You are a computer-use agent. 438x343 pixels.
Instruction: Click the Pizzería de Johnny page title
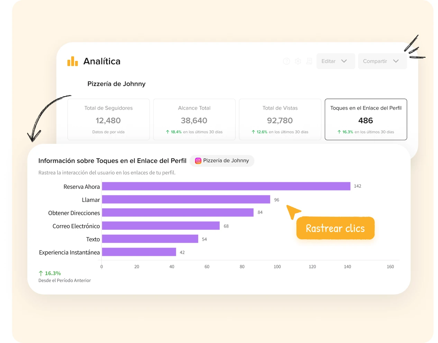tap(117, 84)
